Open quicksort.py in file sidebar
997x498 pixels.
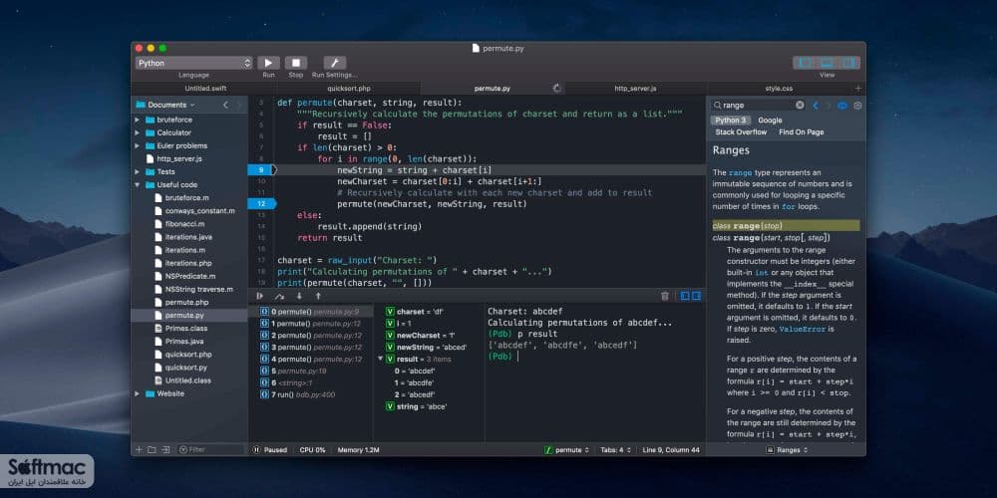pyautogui.click(x=185, y=368)
